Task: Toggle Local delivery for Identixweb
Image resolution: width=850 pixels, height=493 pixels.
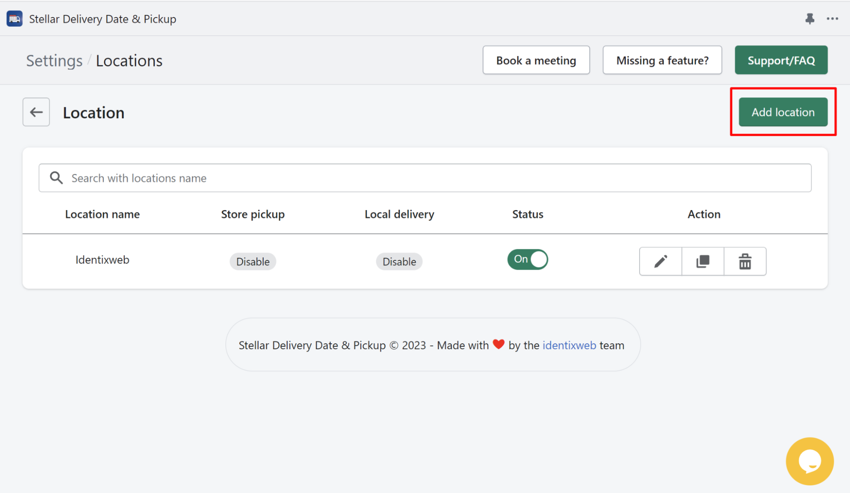Action: click(x=399, y=261)
